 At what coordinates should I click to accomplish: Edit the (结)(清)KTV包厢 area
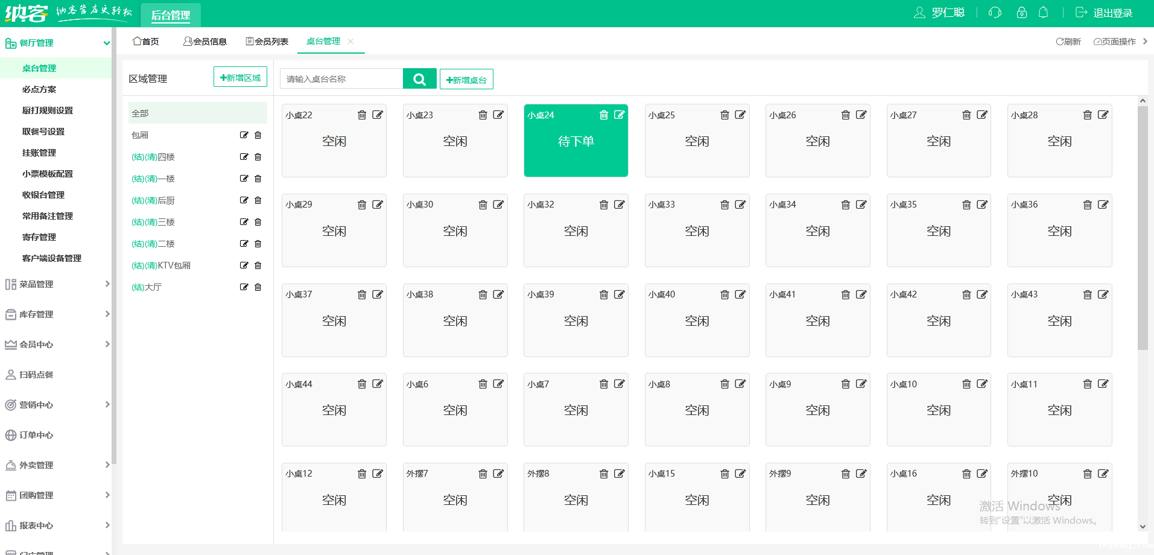[x=244, y=265]
